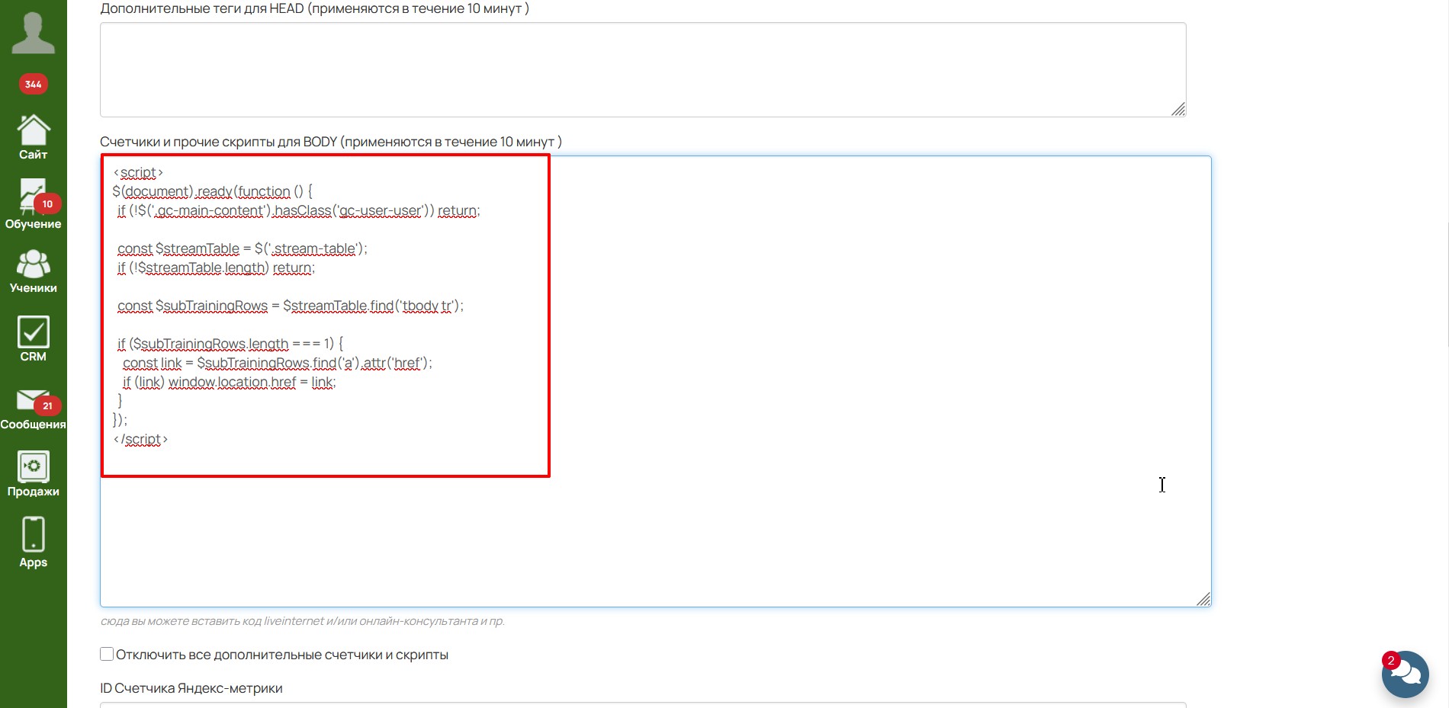Screen dimensions: 1449x708
Task: Click the liveinternet hint text below the textarea
Action: 302,621
